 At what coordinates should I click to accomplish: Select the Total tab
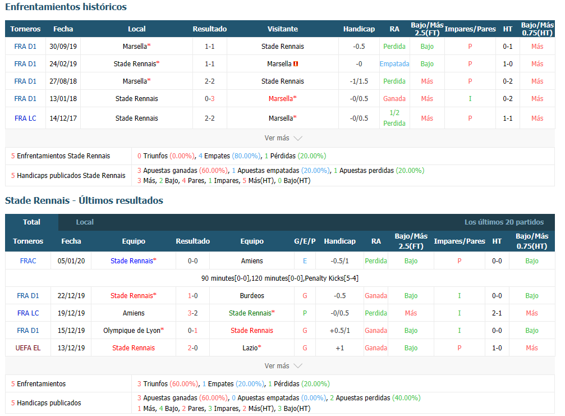click(32, 222)
